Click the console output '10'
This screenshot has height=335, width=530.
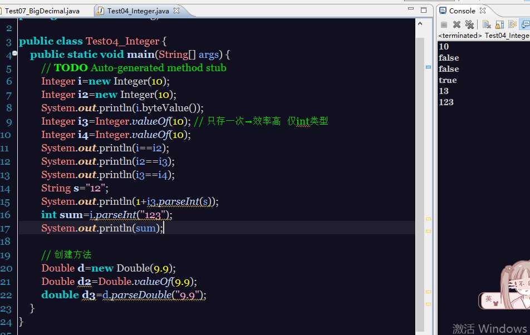coord(444,47)
